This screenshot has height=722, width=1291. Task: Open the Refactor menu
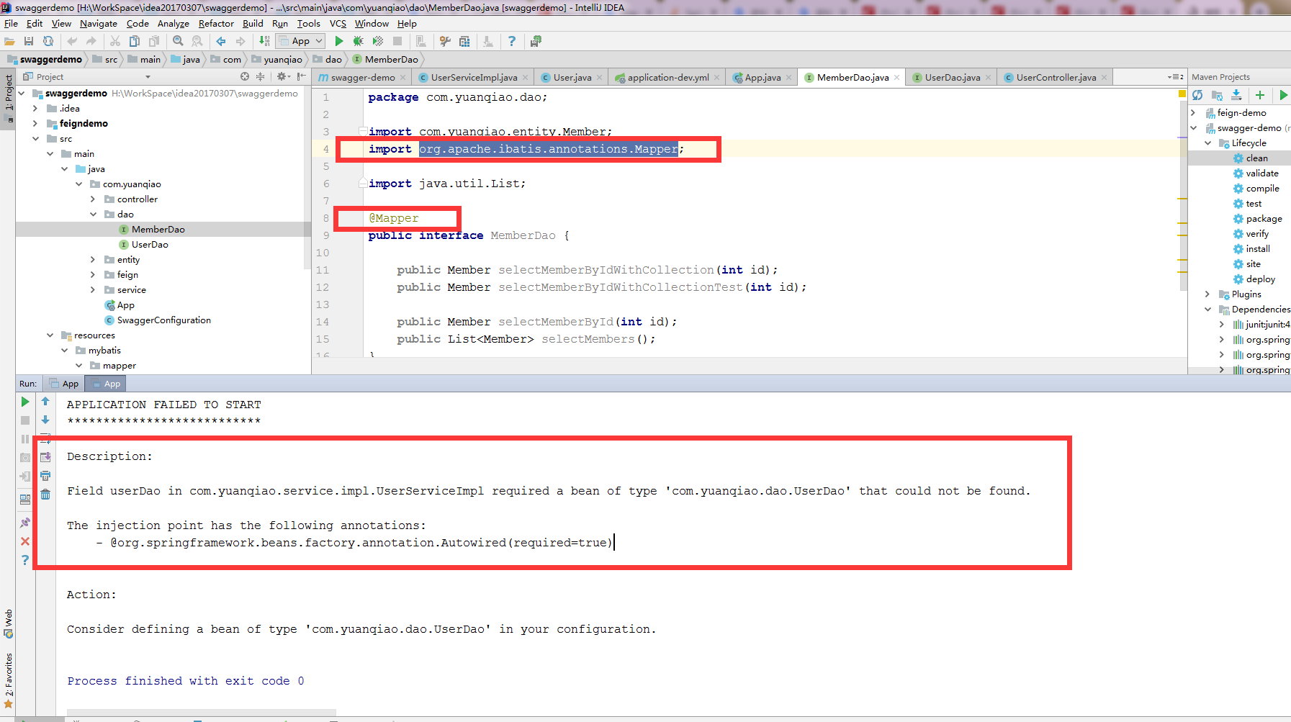click(216, 24)
